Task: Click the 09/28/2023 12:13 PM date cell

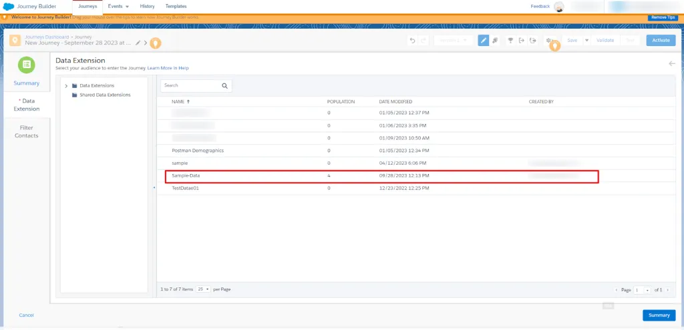Action: click(404, 176)
